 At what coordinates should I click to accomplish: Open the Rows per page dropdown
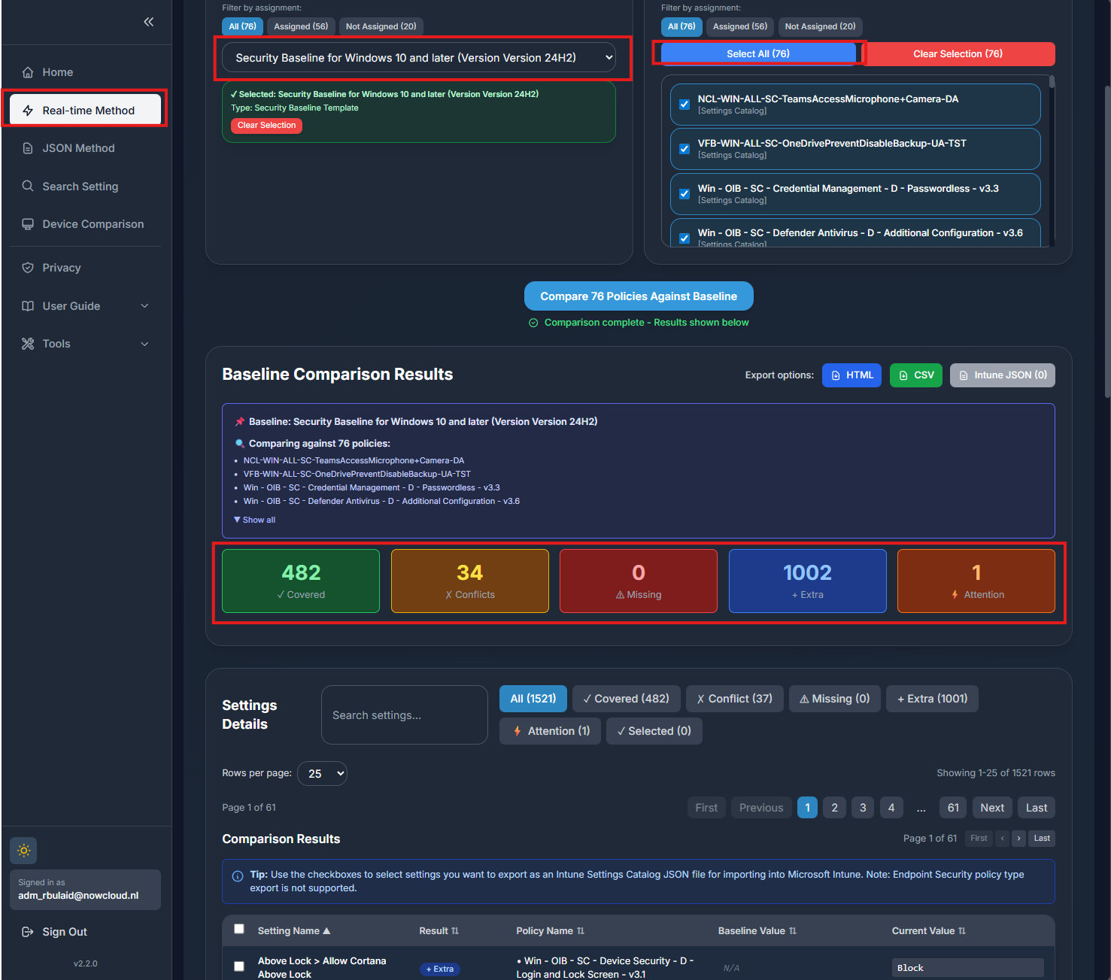(322, 773)
